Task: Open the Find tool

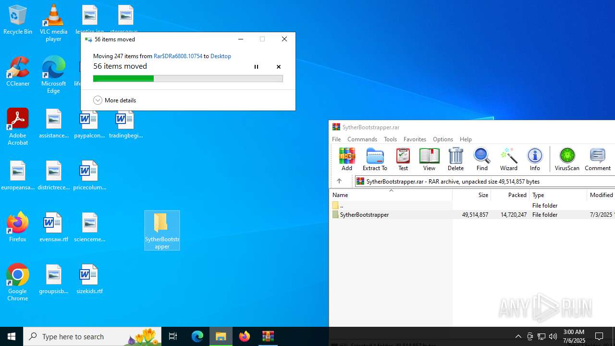Action: coord(482,159)
